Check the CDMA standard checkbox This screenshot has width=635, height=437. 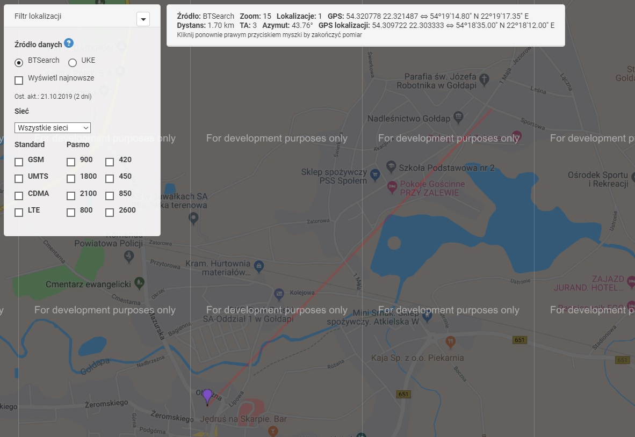coord(19,196)
